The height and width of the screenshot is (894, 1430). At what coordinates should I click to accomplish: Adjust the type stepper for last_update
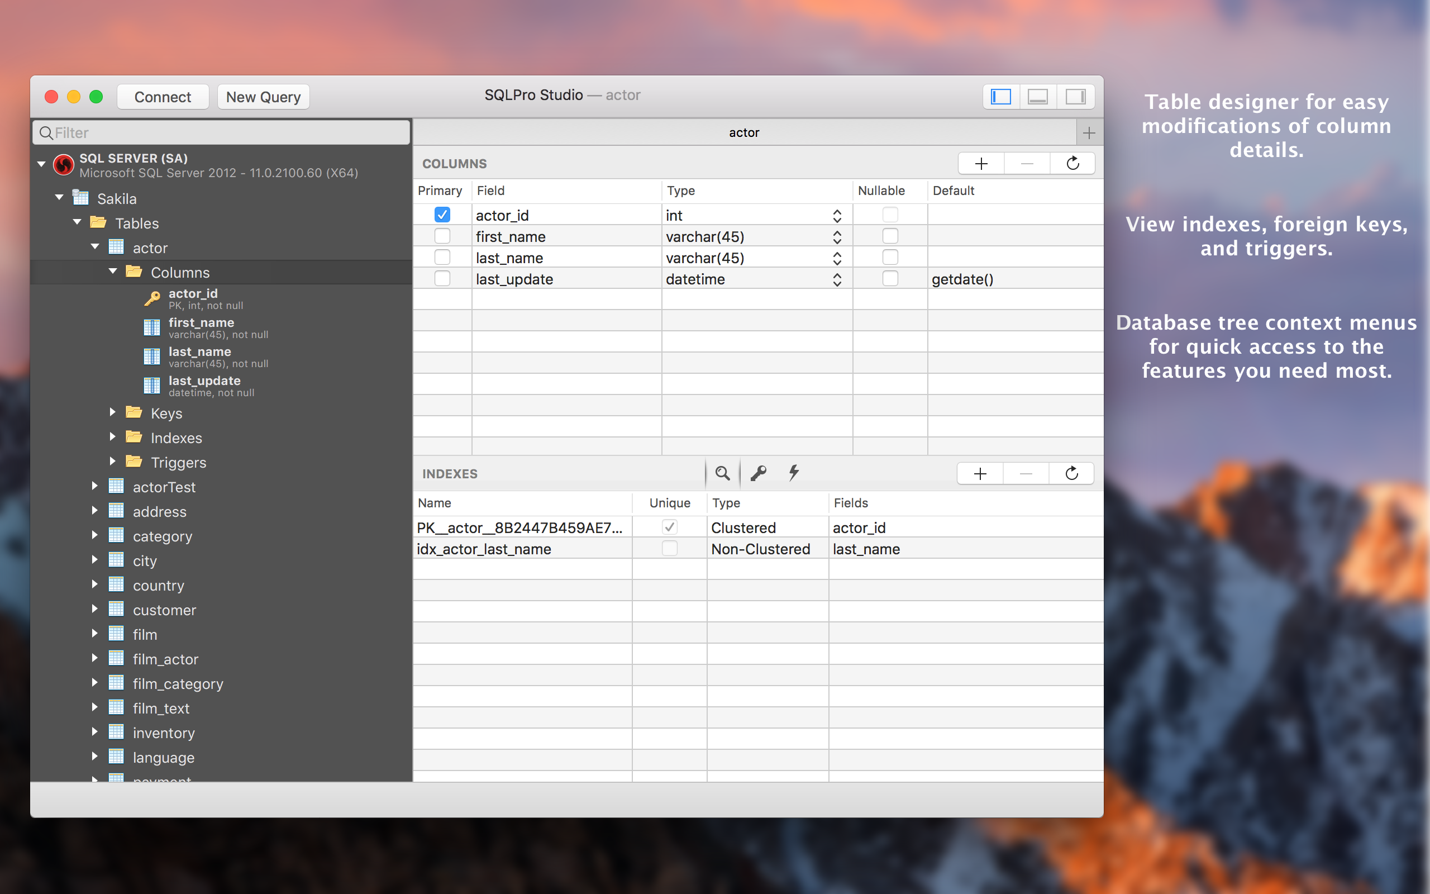pos(837,278)
